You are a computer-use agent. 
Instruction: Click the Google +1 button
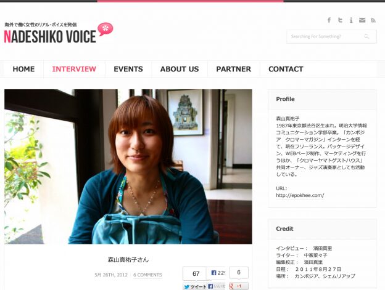[x=239, y=286]
